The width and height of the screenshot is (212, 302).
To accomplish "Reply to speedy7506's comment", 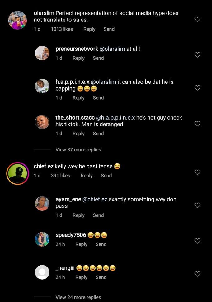I will pyautogui.click(x=81, y=244).
